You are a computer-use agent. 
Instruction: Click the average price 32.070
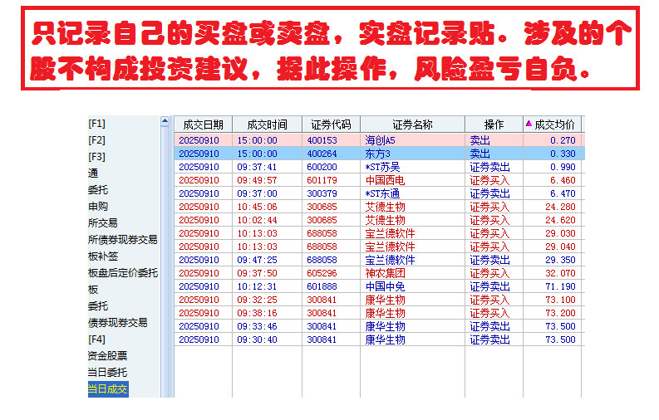click(560, 273)
